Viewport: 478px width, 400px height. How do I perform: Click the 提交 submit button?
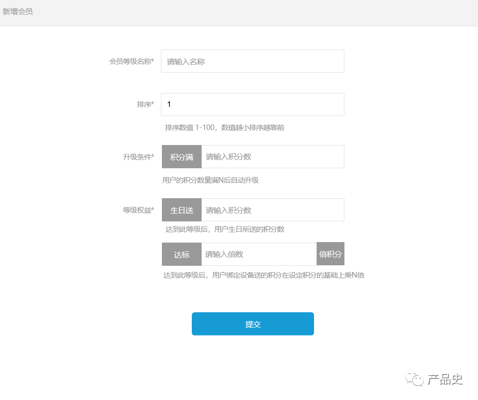point(253,324)
